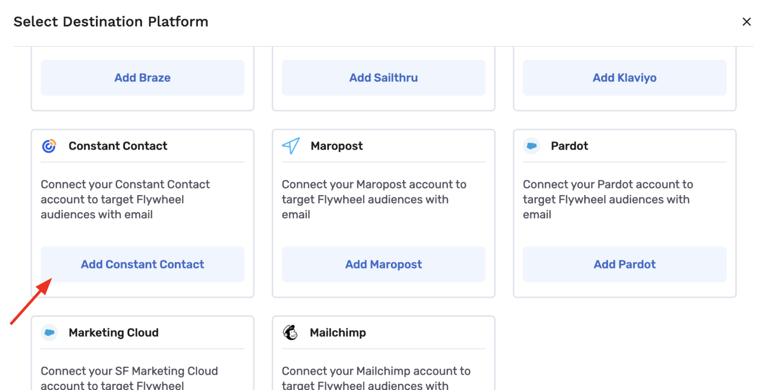769x390 pixels.
Task: Click the Connect your Pardot account description
Action: tap(608, 200)
